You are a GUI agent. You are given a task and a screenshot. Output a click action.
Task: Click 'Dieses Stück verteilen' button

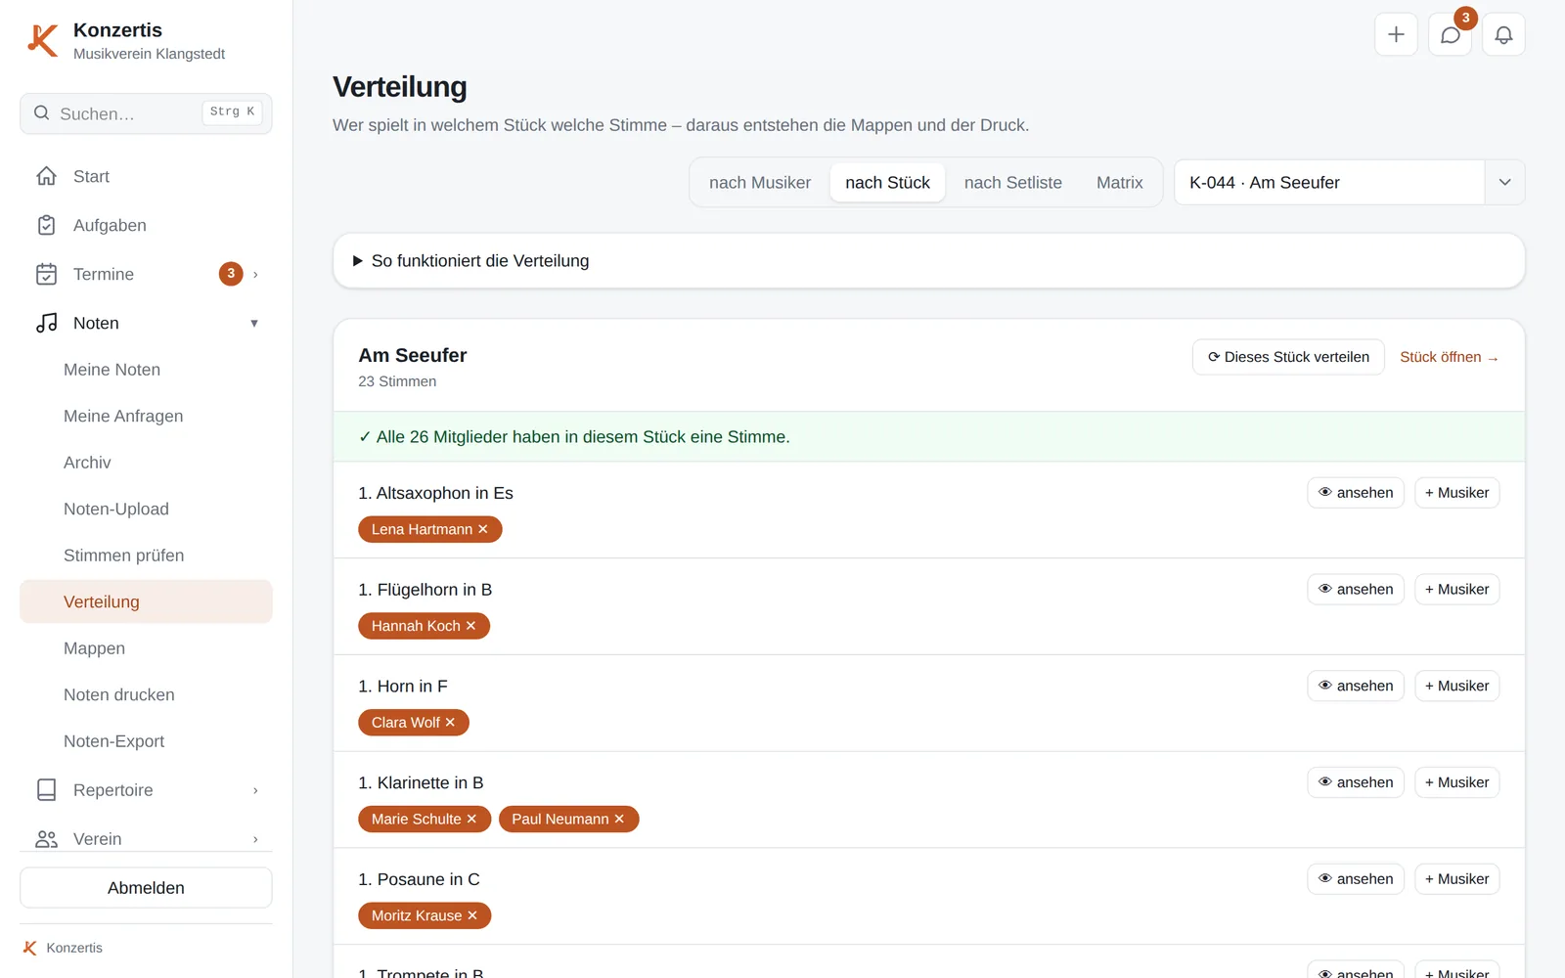[x=1288, y=357]
